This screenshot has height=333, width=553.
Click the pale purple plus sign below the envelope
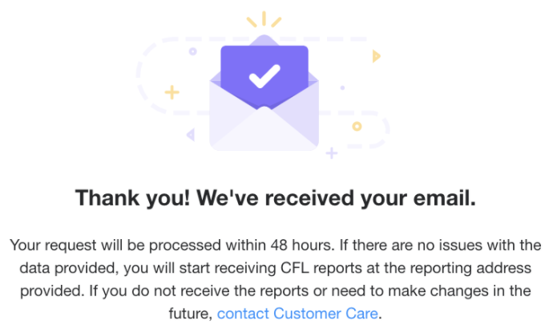click(x=332, y=153)
